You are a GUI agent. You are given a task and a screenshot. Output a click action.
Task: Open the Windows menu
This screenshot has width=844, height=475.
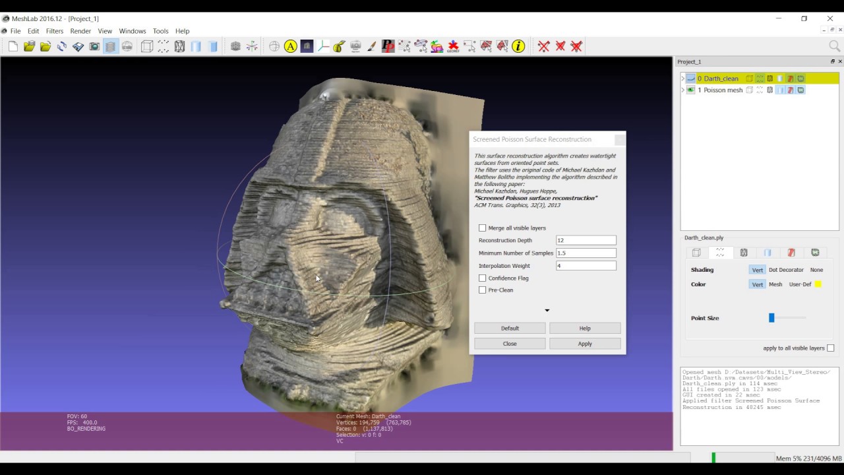point(133,31)
